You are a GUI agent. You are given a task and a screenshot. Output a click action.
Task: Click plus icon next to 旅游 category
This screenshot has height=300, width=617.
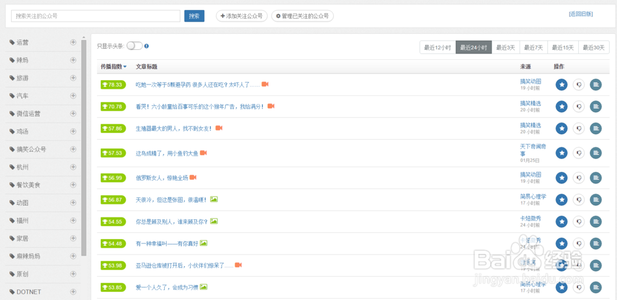[x=73, y=78]
